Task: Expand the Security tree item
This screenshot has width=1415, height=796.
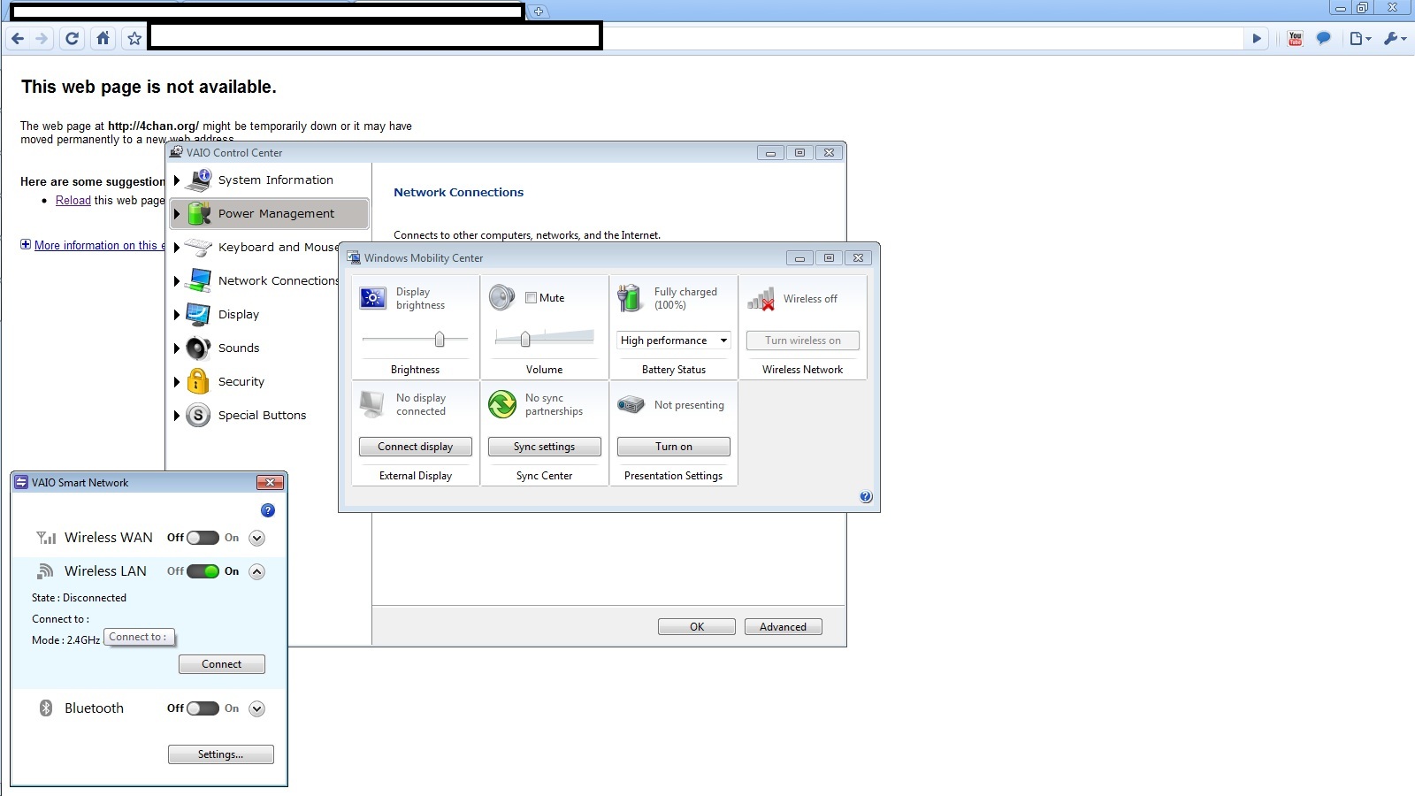Action: coord(177,382)
